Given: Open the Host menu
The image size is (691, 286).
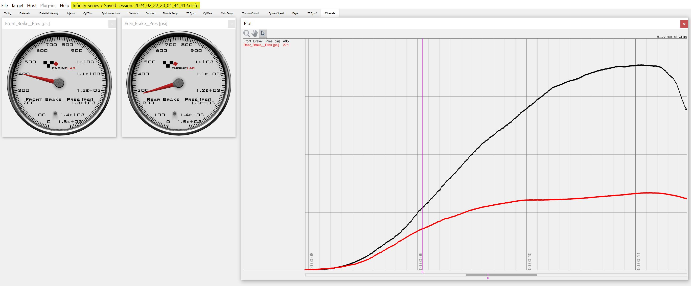Looking at the screenshot, I should tap(32, 5).
